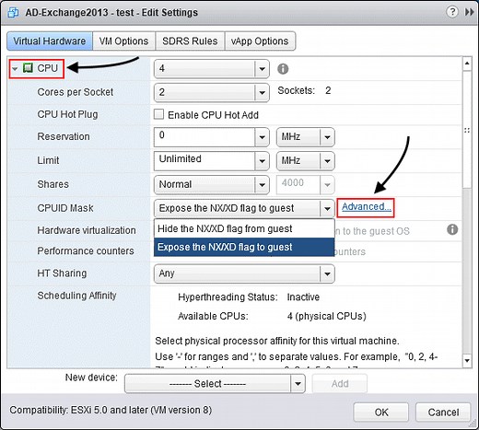
Task: Click the double-arrow expand icon in title bar
Action: click(x=469, y=12)
